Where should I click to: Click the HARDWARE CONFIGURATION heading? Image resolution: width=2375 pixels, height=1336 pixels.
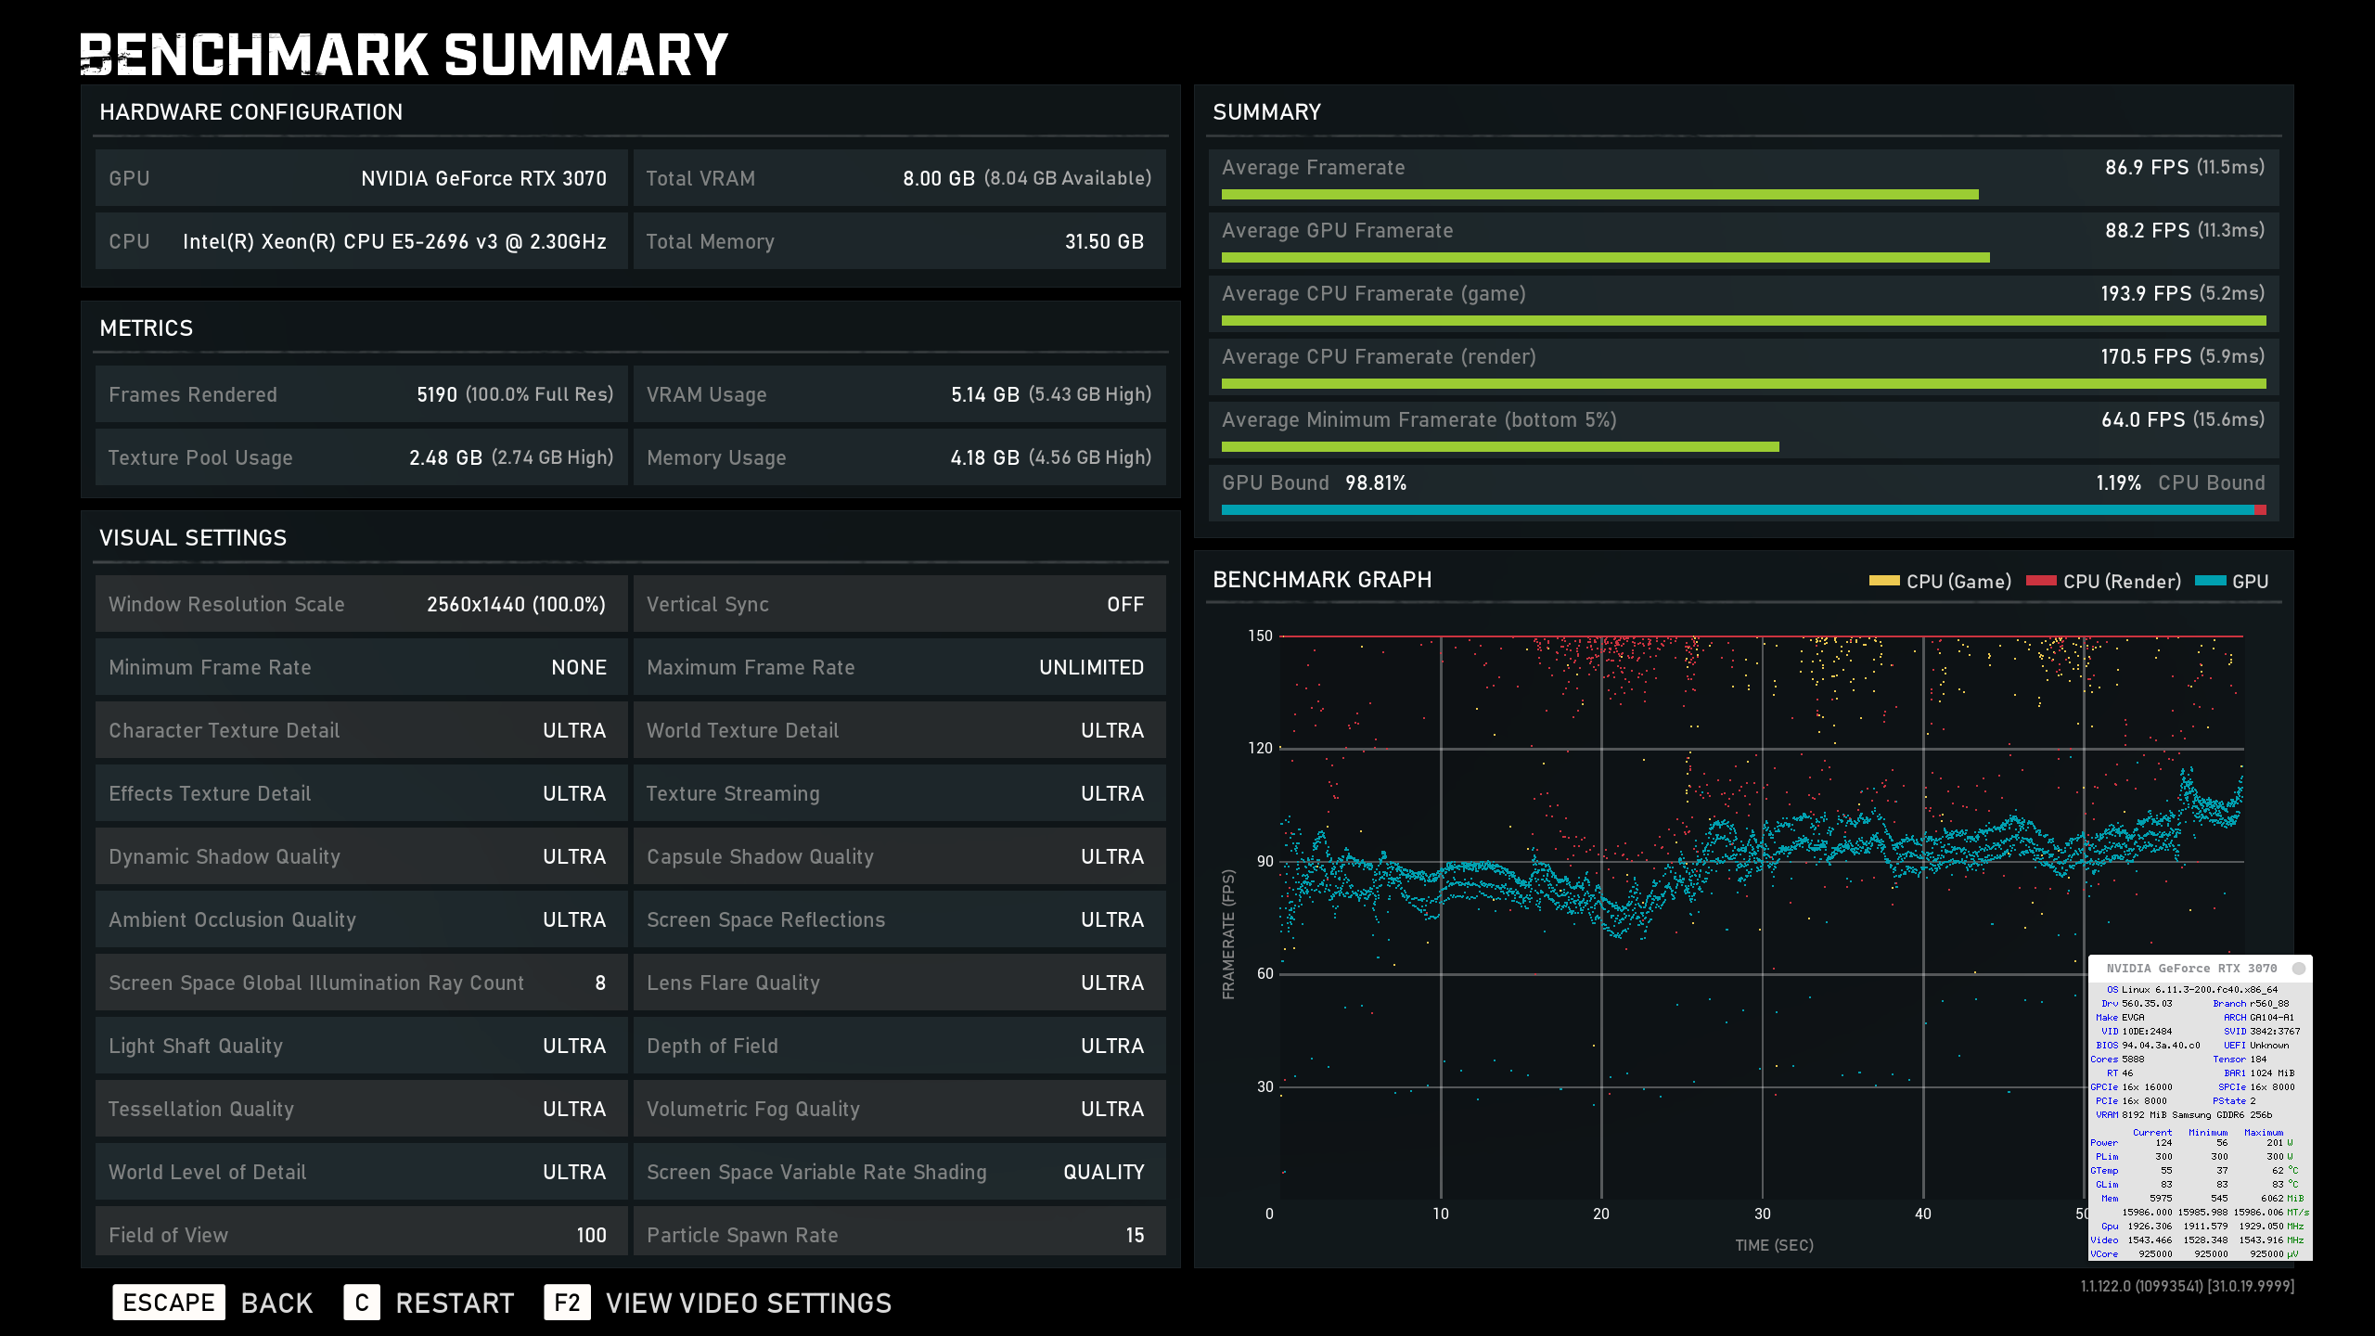pos(250,112)
